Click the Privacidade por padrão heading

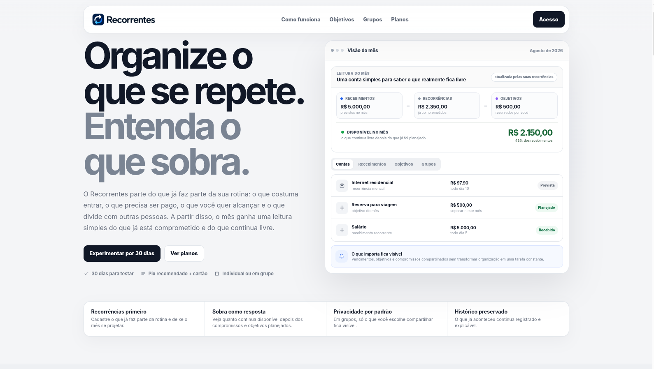click(363, 312)
